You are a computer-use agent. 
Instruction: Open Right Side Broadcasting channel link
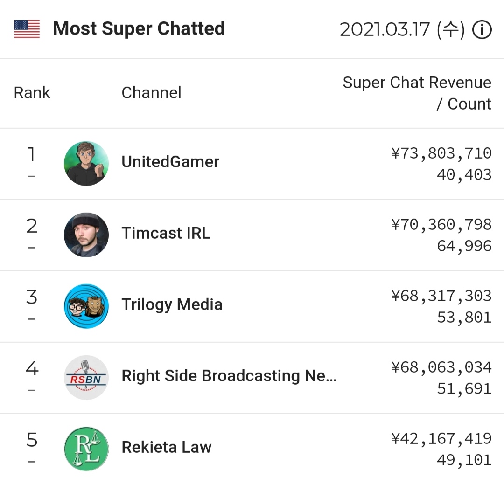coord(229,376)
